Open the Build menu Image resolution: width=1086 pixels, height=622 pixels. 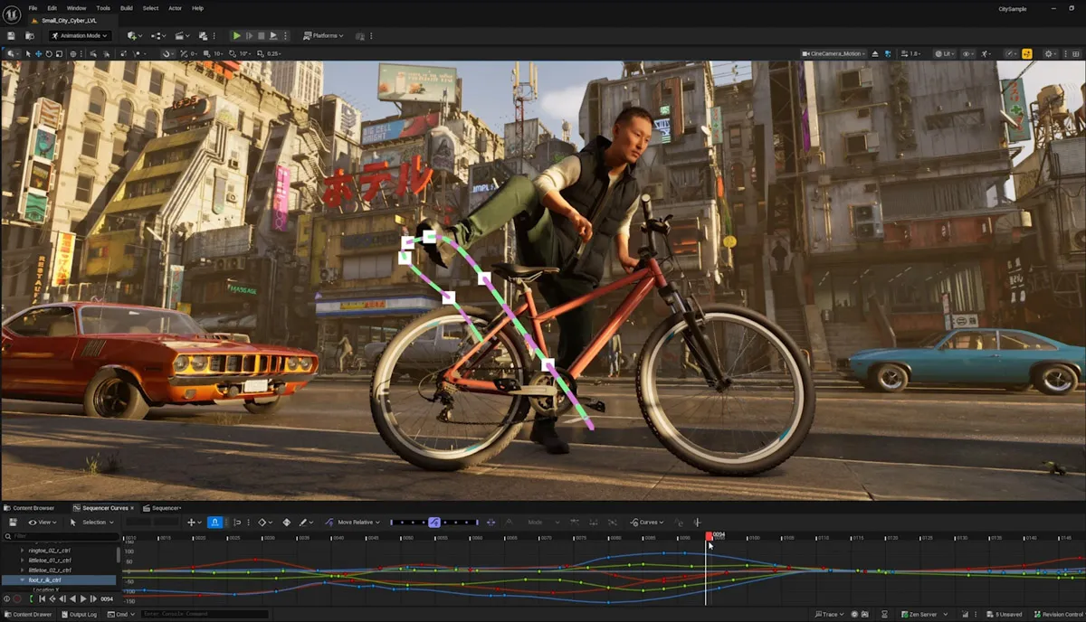click(x=127, y=7)
